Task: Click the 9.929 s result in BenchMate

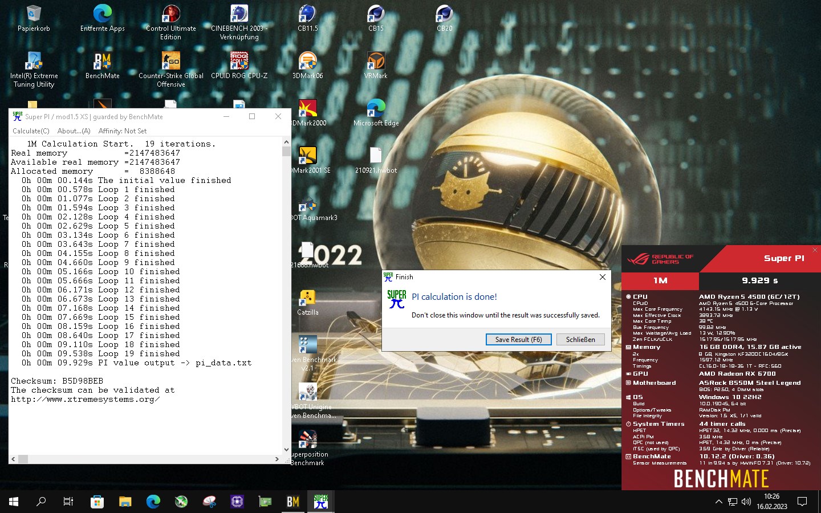Action: coord(759,280)
